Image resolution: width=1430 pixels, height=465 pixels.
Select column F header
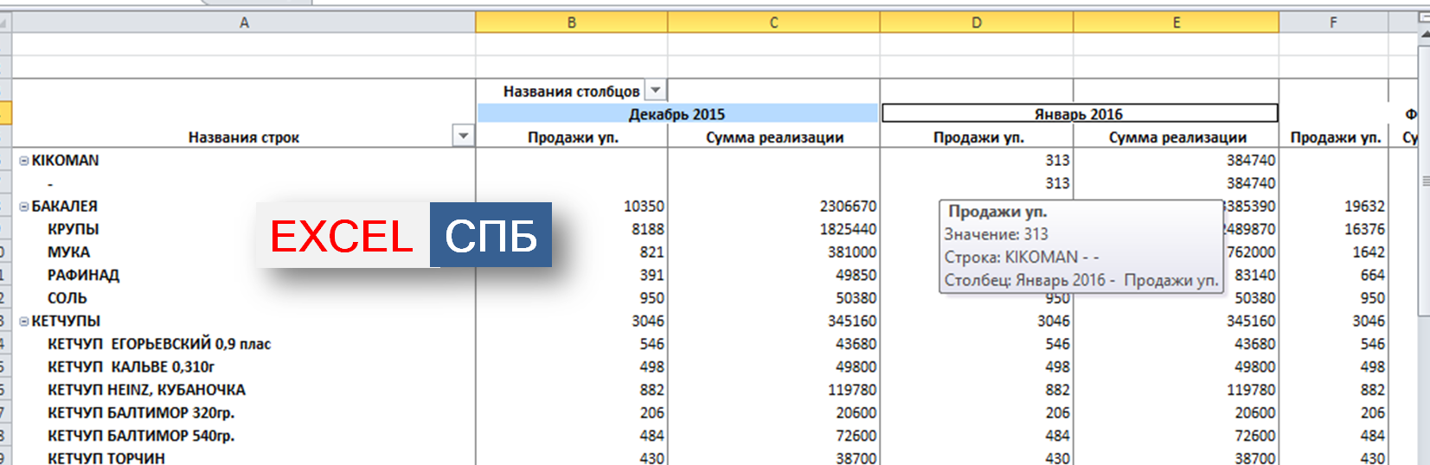(x=1333, y=23)
